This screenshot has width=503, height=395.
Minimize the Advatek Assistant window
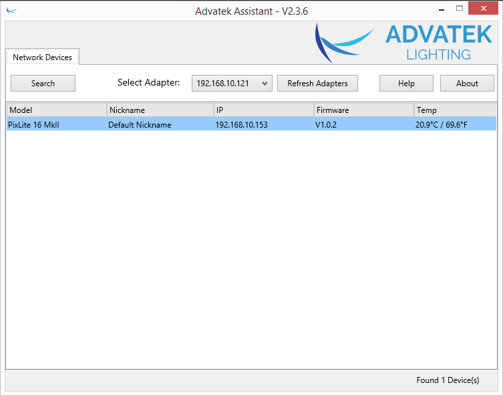pos(442,9)
